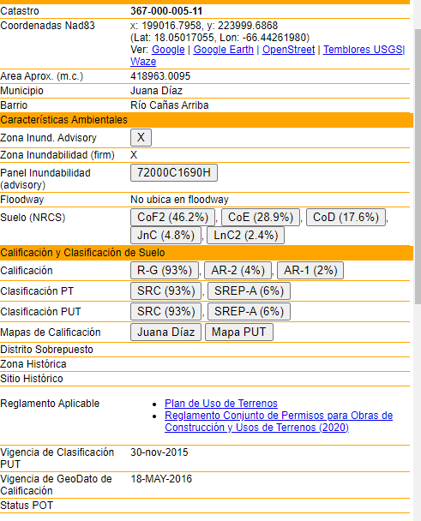
Task: Select the CoD (17.6%) soil button
Action: coord(346,218)
